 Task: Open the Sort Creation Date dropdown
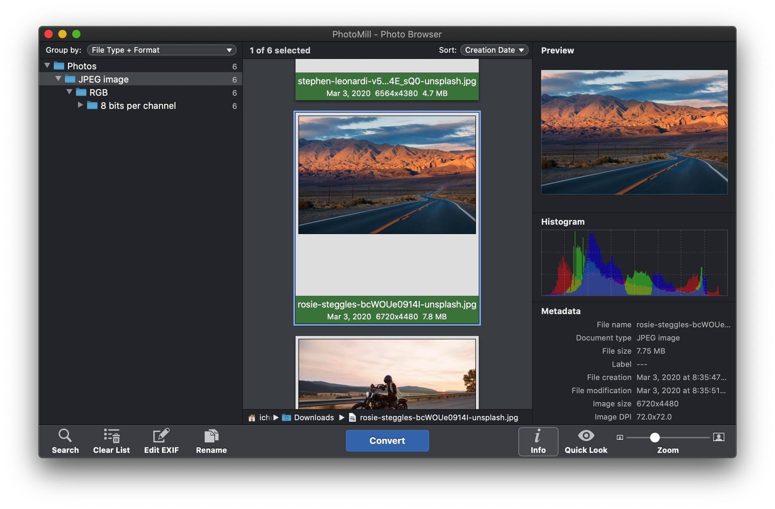(494, 50)
